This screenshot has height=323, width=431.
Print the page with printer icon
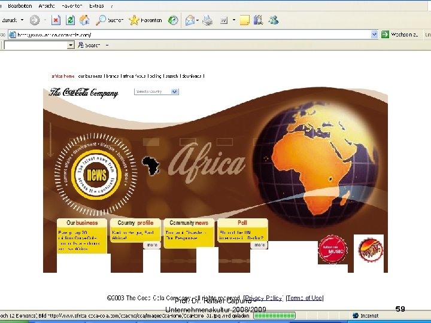pos(208,20)
